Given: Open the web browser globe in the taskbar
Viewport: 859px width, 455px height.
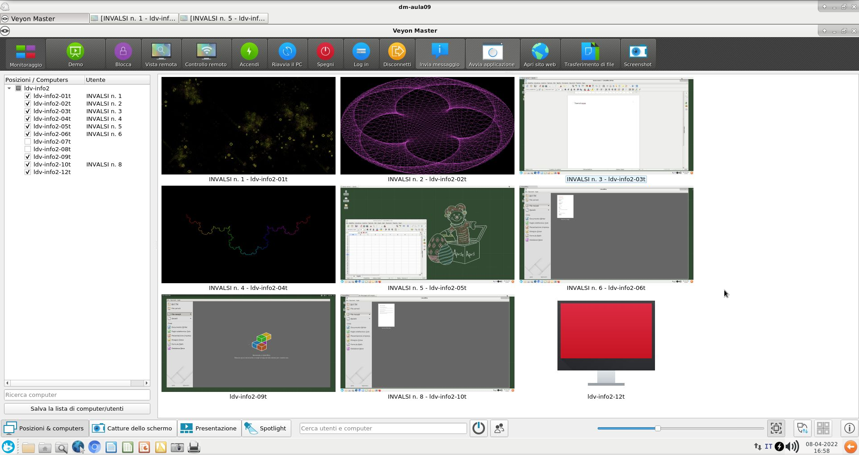Looking at the screenshot, I should 78,447.
